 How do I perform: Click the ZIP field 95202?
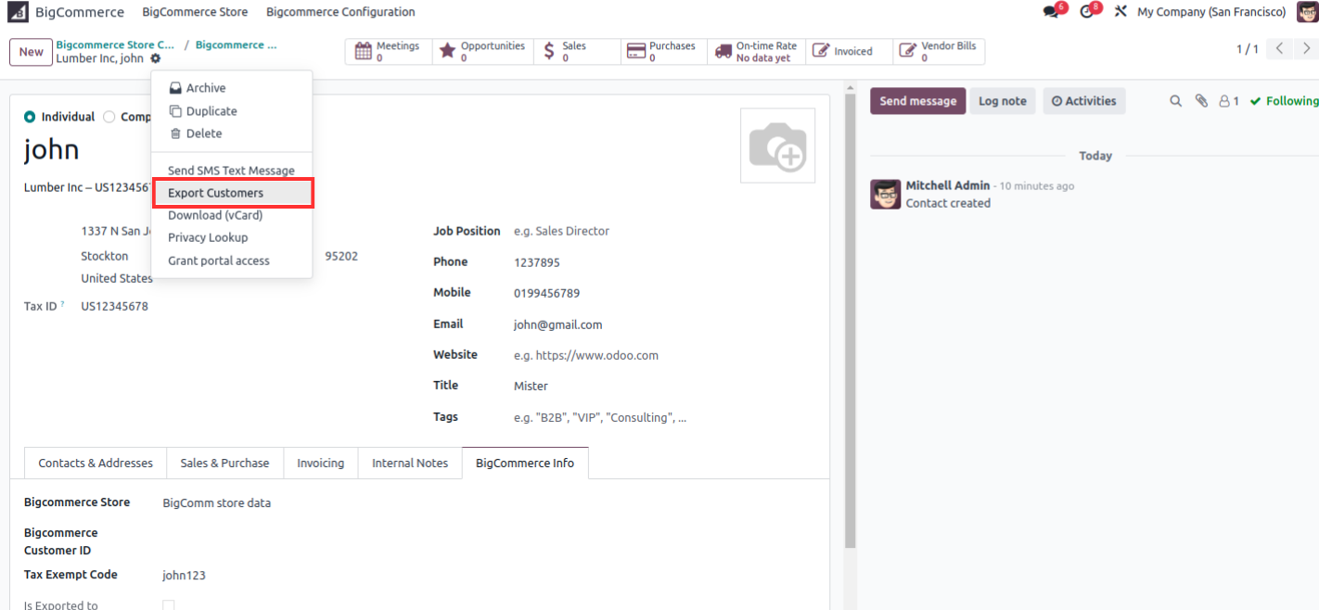tap(341, 256)
